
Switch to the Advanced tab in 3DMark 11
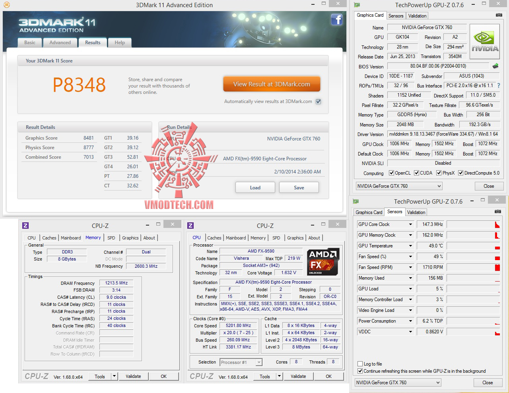point(60,43)
